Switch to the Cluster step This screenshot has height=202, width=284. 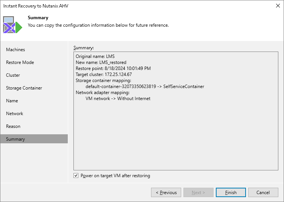[x=13, y=75]
